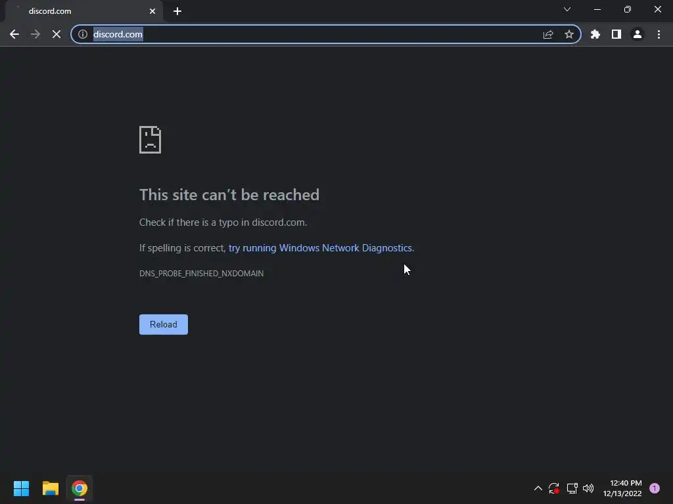Viewport: 673px width, 504px height.
Task: Select the discord.com tab
Action: [x=83, y=11]
